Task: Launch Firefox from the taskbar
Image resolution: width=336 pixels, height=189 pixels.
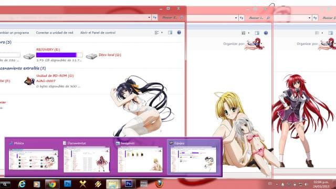Action: tap(159, 184)
